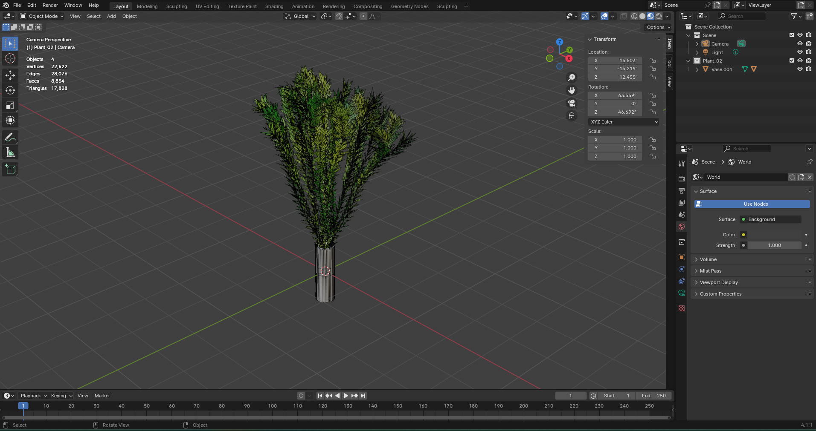This screenshot has height=431, width=816.
Task: Activate the Add Cube tool
Action: (x=10, y=170)
